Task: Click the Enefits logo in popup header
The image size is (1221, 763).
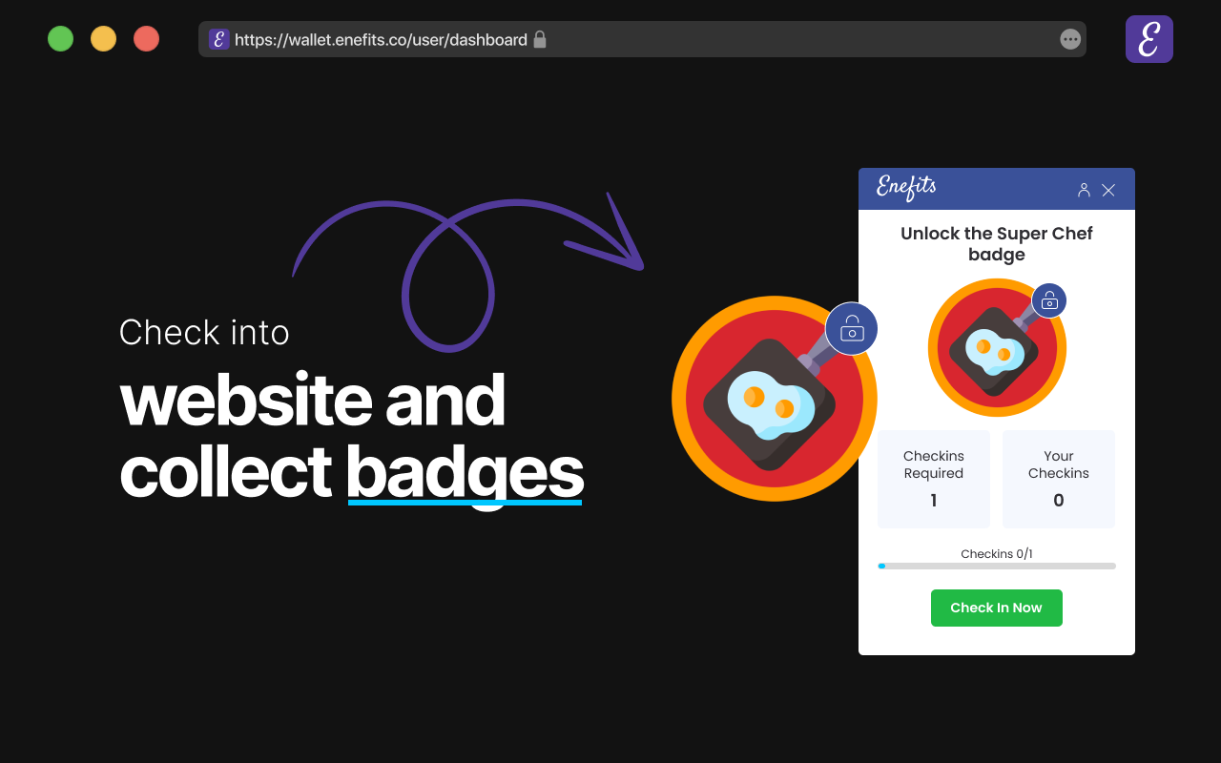Action: coord(906,187)
